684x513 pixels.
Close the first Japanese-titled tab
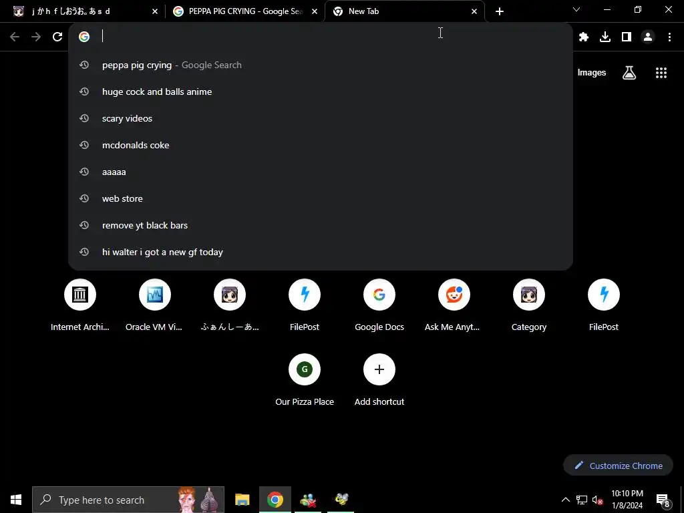click(x=155, y=12)
